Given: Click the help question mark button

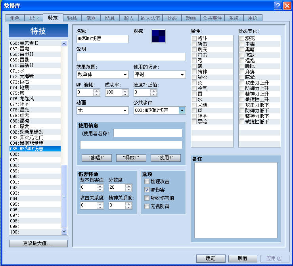Looking at the screenshot, I should [x=278, y=6].
